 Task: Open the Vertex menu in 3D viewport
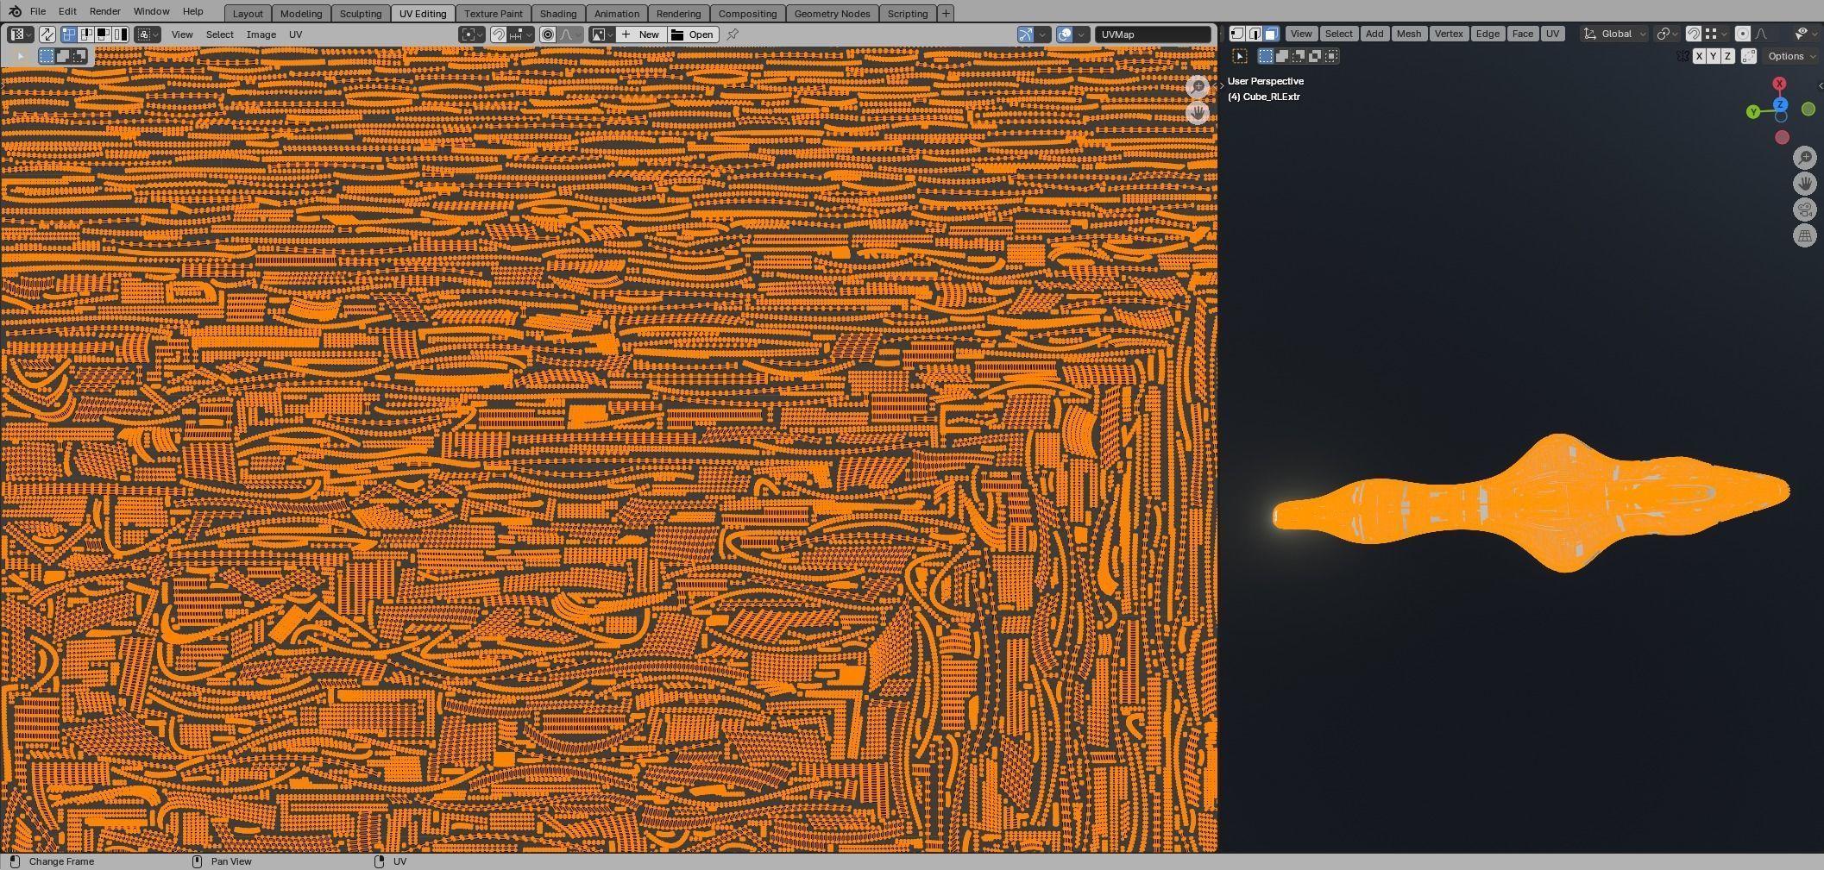click(1449, 34)
